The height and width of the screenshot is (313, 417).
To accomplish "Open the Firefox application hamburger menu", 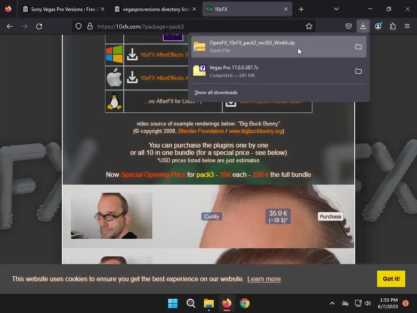I will [x=407, y=26].
